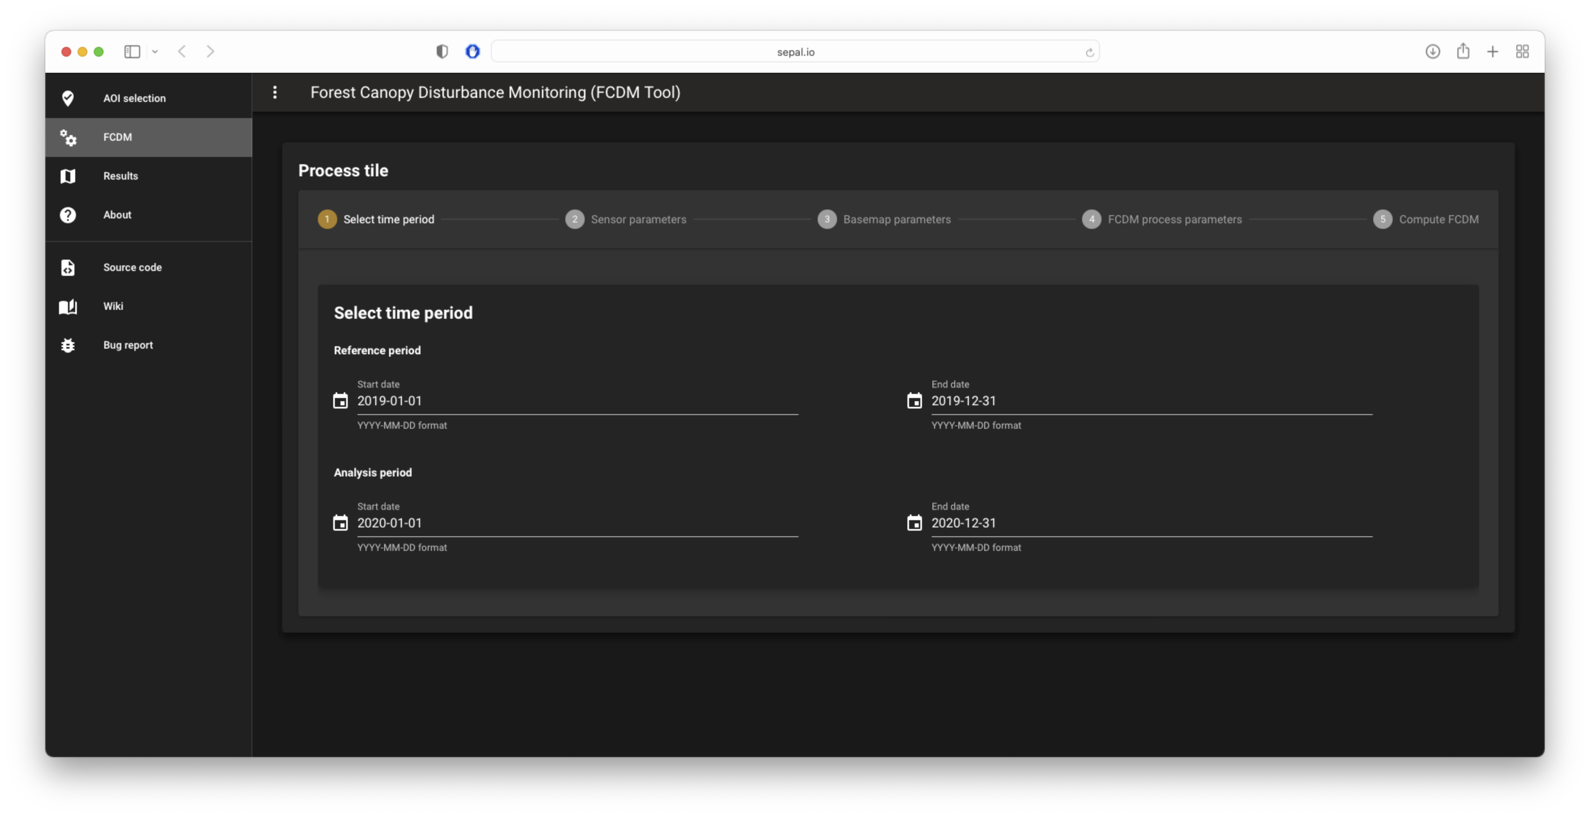Open the Results section in sidebar
The height and width of the screenshot is (817, 1590).
(121, 176)
